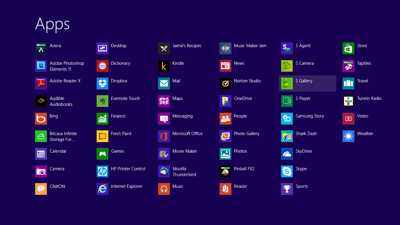The width and height of the screenshot is (400, 225).
Task: Open the Mail app icon
Action: [x=164, y=83]
